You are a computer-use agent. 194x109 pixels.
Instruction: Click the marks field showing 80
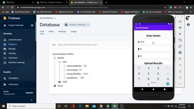click(x=153, y=49)
